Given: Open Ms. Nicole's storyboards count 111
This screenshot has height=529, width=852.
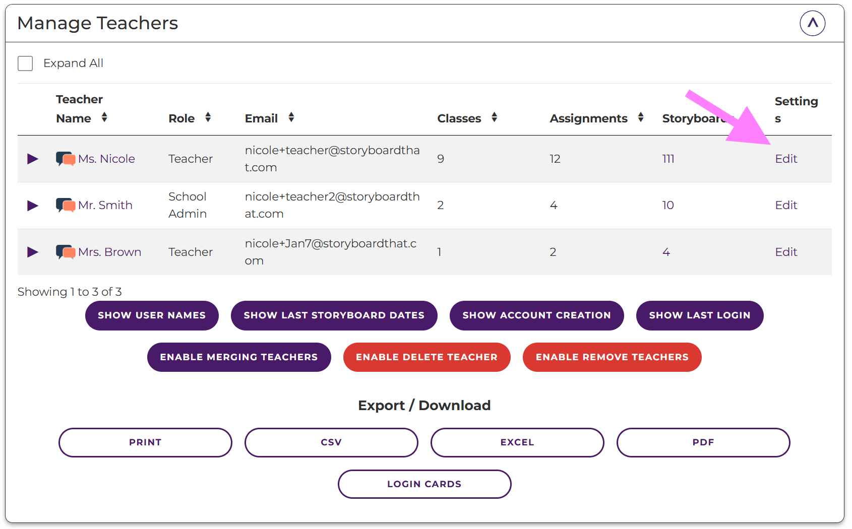Looking at the screenshot, I should tap(668, 159).
